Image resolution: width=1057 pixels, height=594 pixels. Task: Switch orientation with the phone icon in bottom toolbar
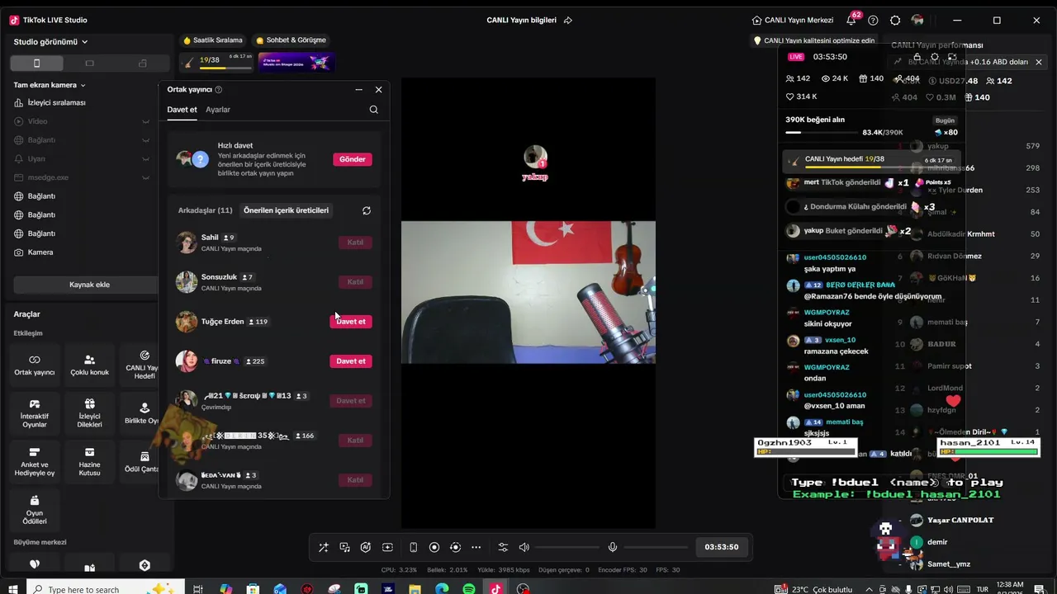tap(413, 547)
